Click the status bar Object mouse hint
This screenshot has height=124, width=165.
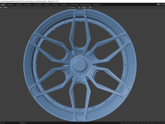coord(23,123)
